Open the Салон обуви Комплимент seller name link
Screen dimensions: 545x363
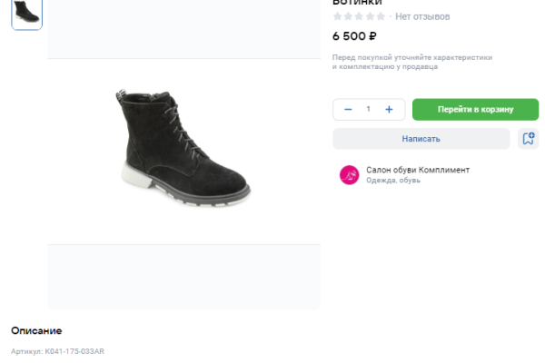pyautogui.click(x=418, y=170)
